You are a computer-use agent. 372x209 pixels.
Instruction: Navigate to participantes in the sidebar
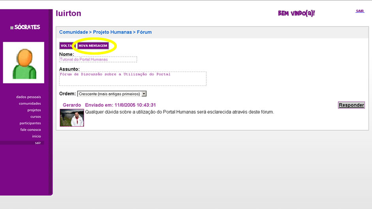(x=30, y=123)
